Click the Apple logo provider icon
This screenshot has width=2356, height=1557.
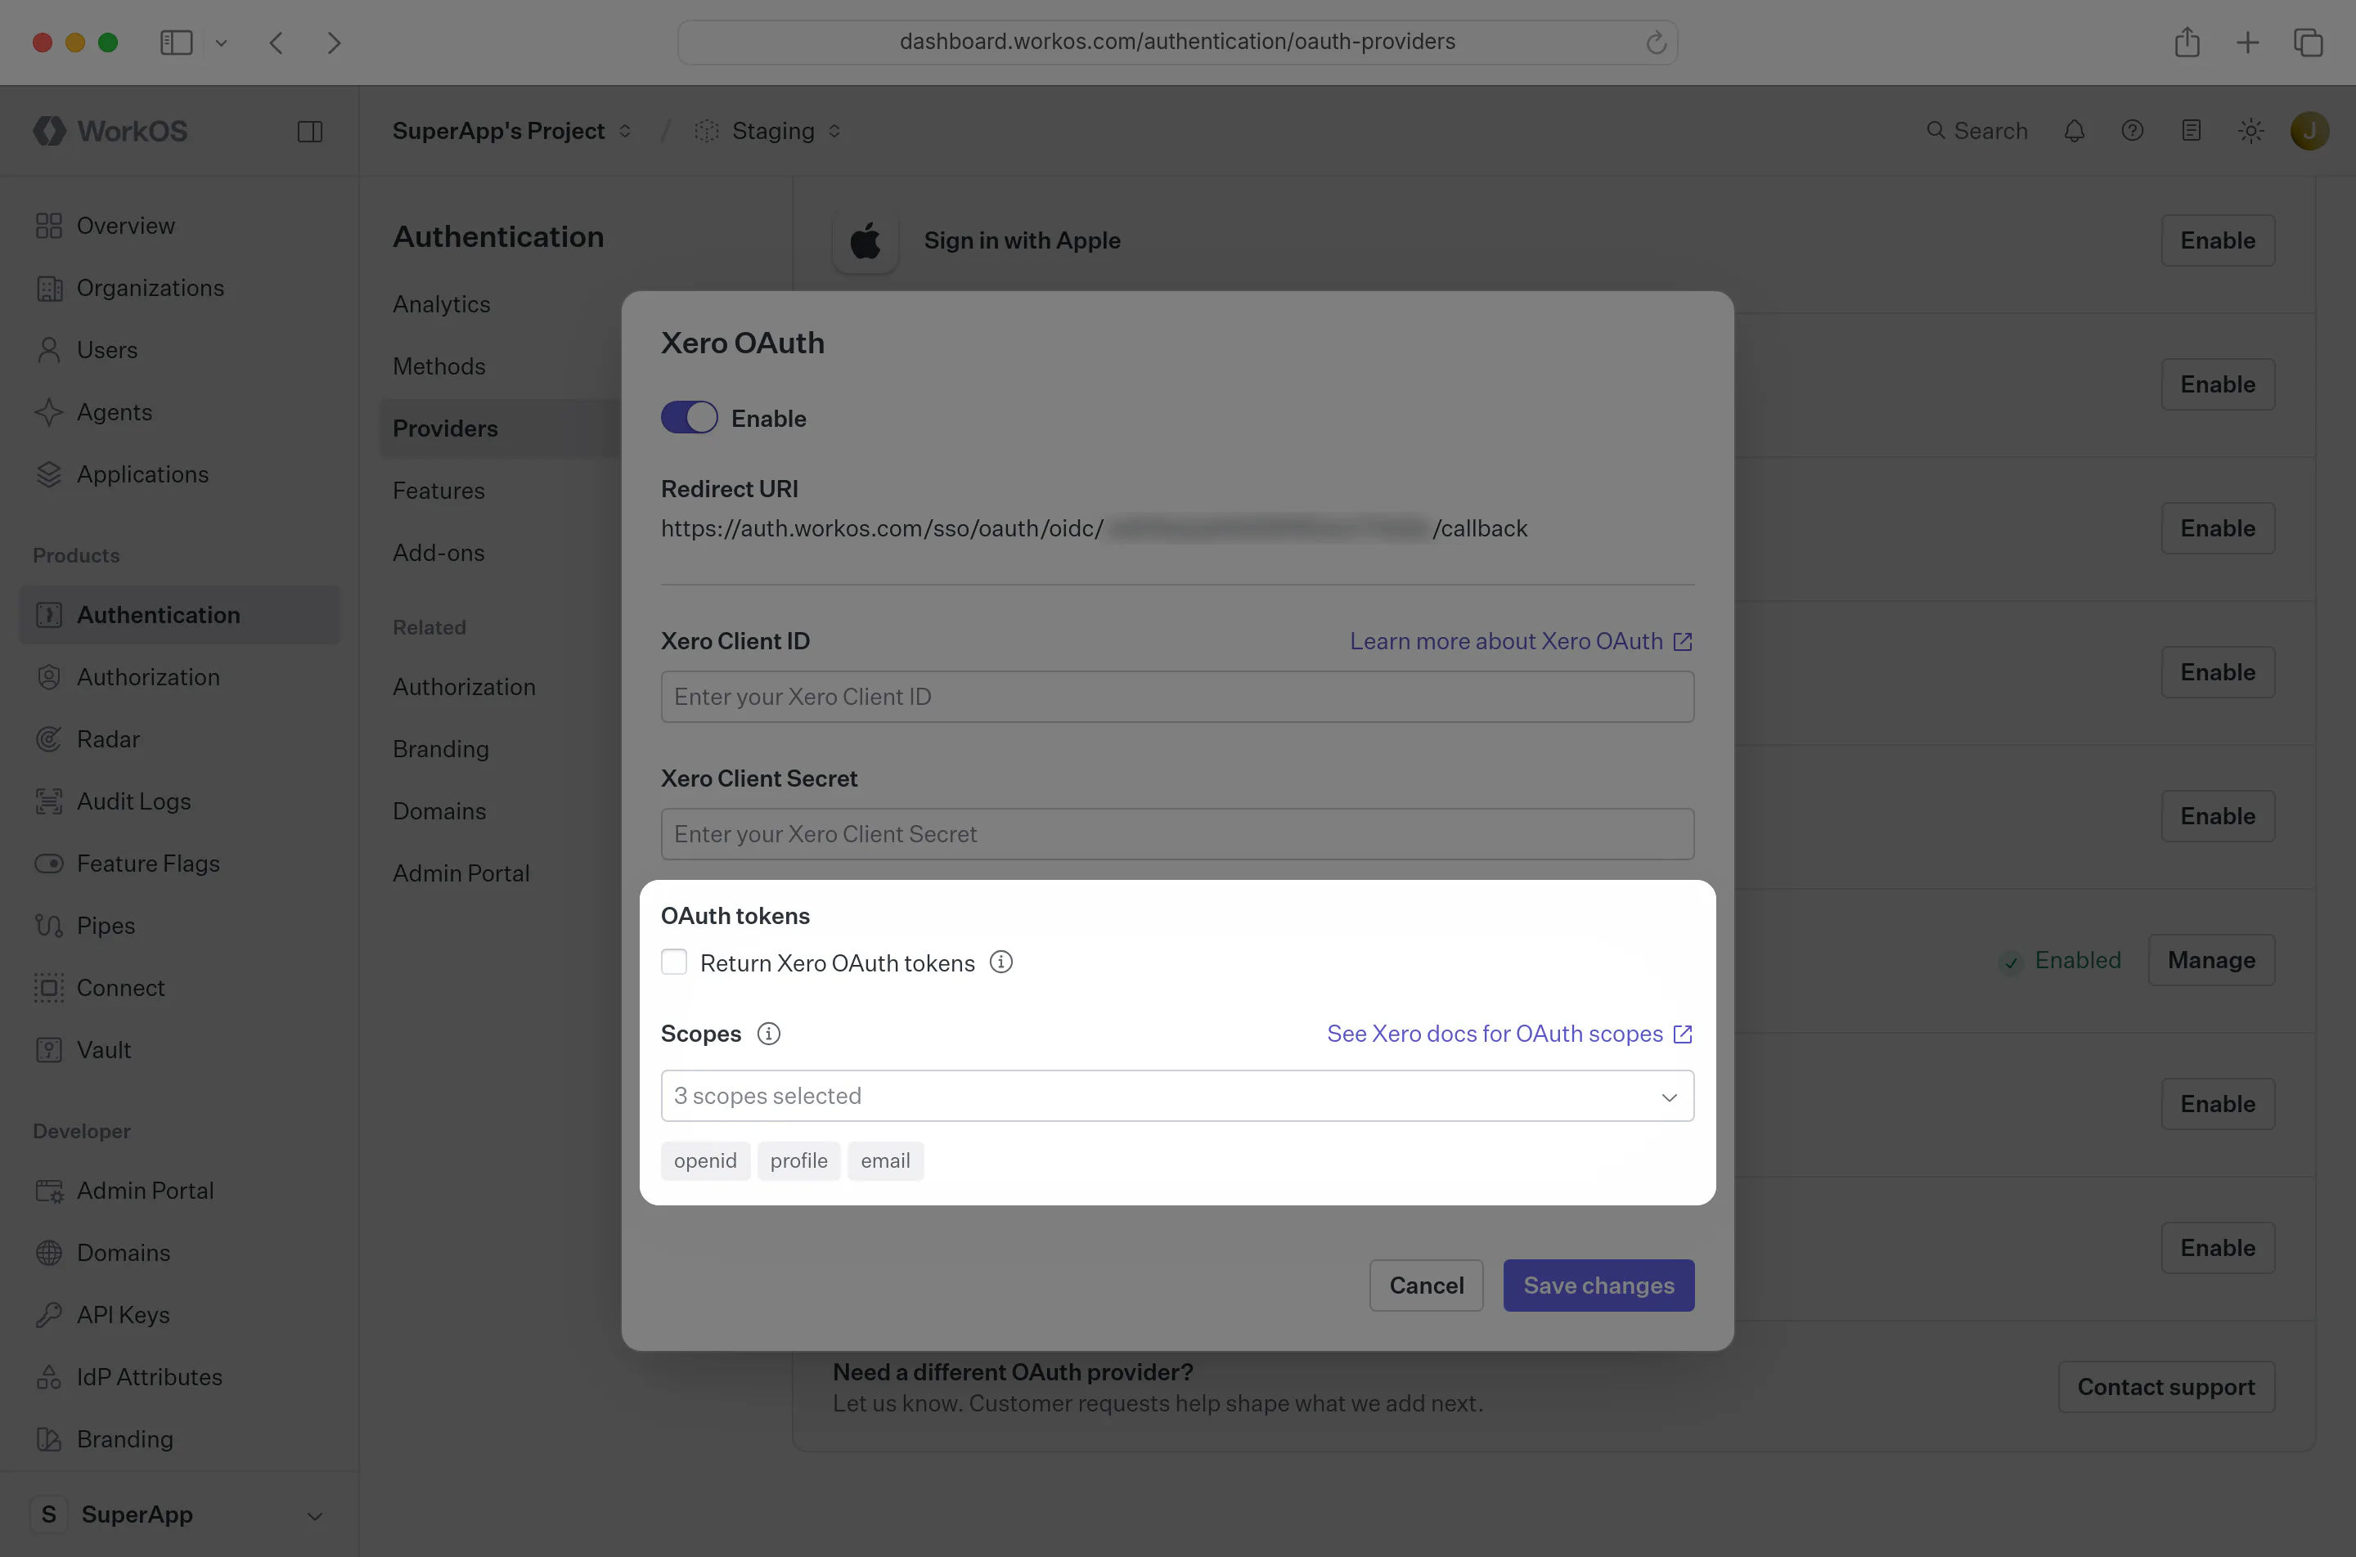click(866, 240)
